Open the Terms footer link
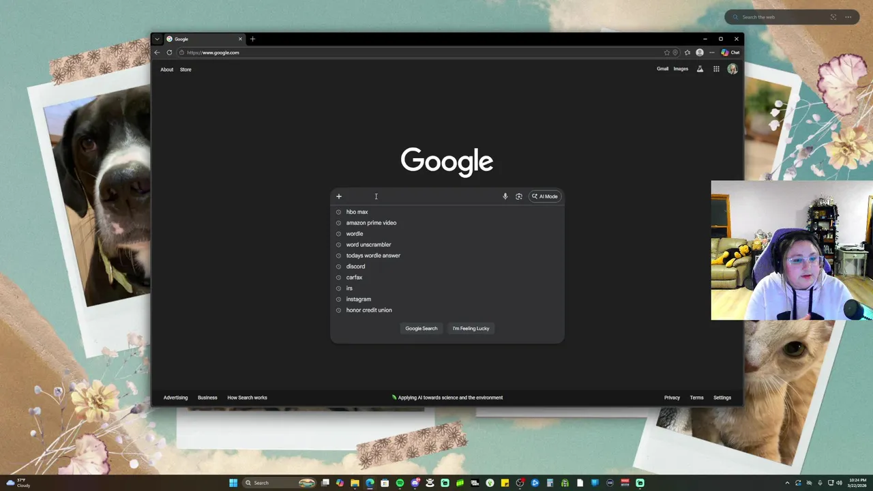Viewport: 873px width, 491px height. (696, 398)
